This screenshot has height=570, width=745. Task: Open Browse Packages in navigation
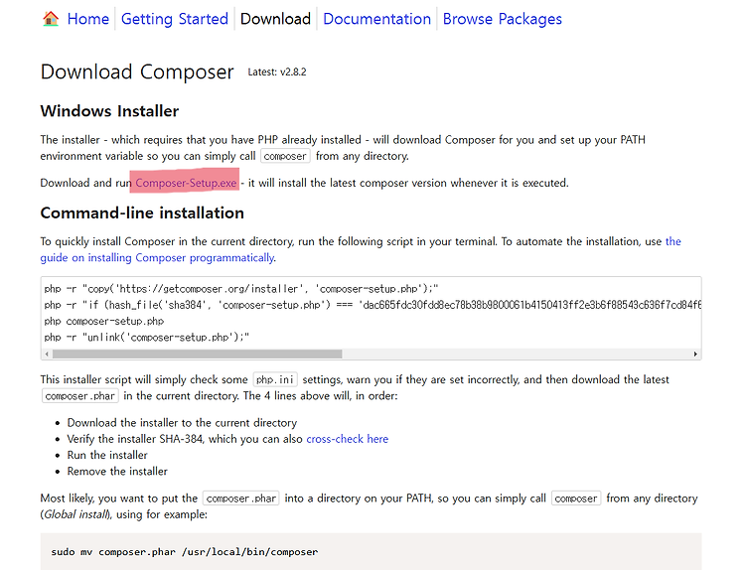click(x=503, y=19)
